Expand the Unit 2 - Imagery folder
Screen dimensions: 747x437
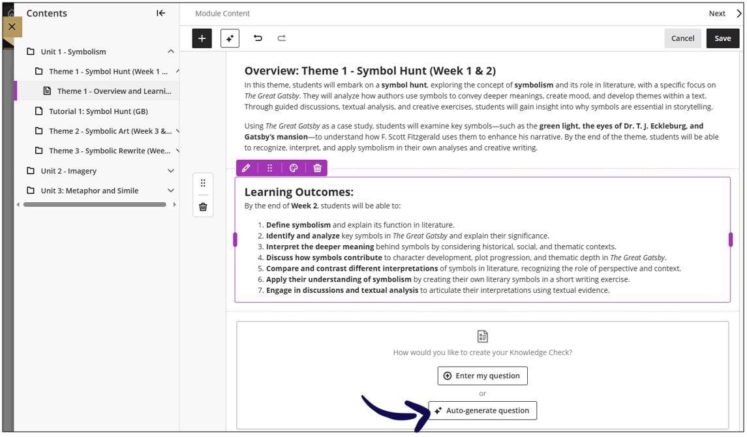[171, 170]
